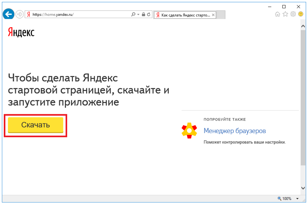Click the 100% zoom level text
The width and height of the screenshot is (308, 204).
[287, 198]
